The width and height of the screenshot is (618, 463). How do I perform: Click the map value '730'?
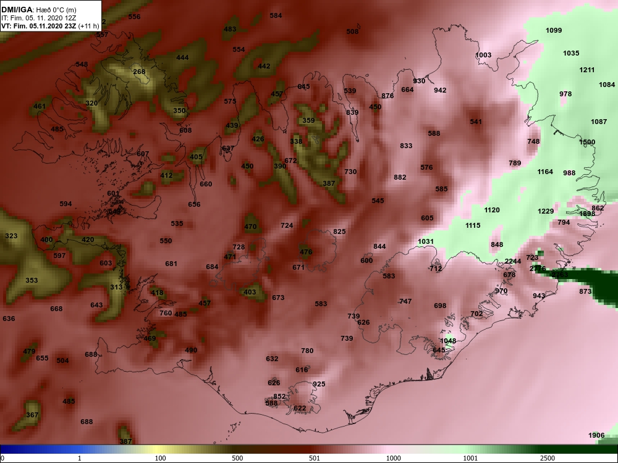(x=350, y=172)
